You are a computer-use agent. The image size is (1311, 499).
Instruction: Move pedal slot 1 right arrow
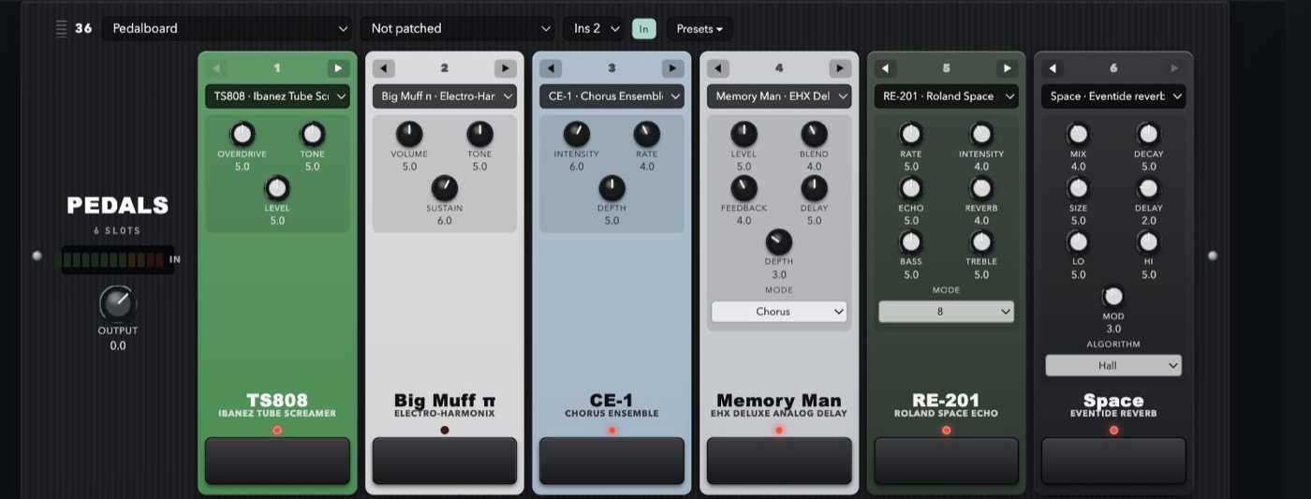coord(338,68)
